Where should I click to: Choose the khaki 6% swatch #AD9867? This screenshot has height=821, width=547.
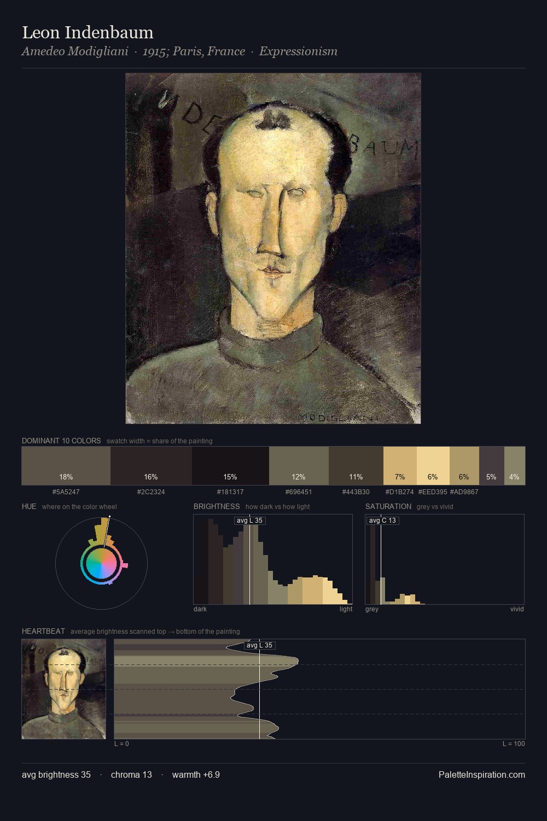[x=464, y=466]
